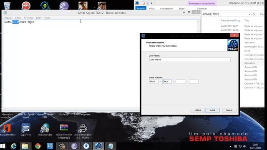This screenshot has width=267, height=150.
Task: Launch the Nero desktop shortcut
Action: [26, 5]
